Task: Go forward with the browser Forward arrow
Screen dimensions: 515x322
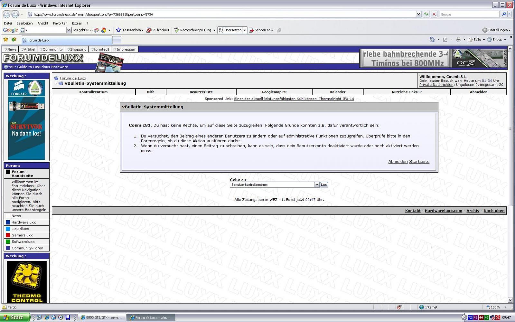Action: tap(15, 14)
